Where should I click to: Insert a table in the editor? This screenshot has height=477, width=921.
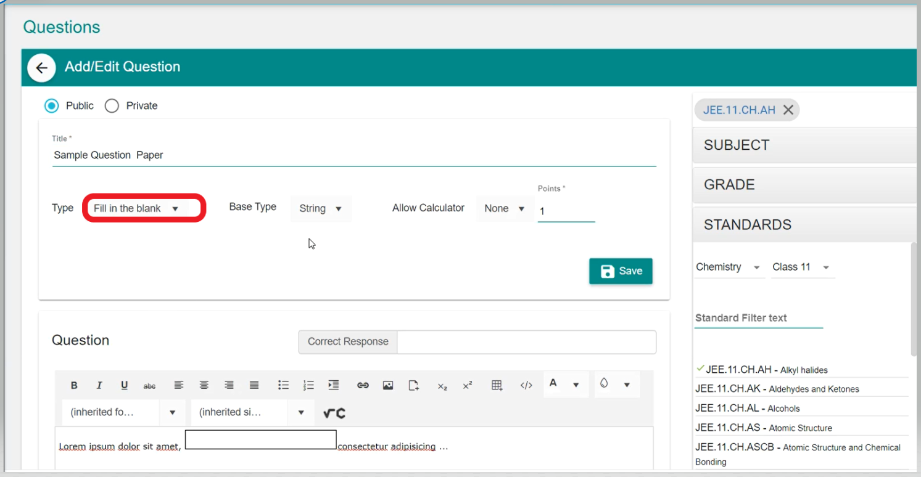(497, 385)
